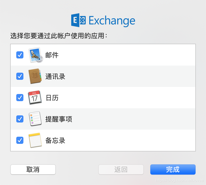This screenshot has height=185, width=206.
Task: Select the 备忘录 label text
Action: (x=55, y=141)
